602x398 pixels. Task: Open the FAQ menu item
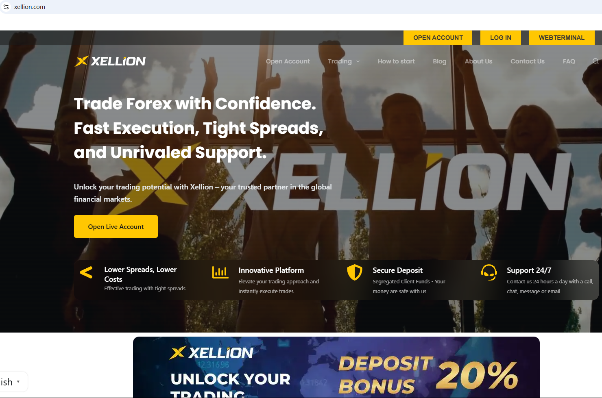point(569,61)
